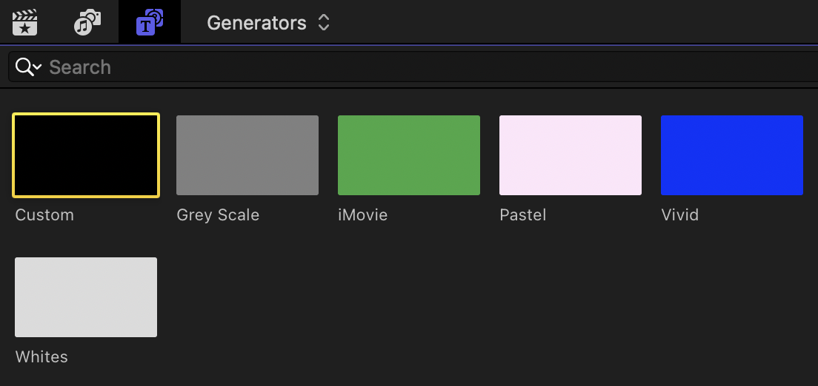Open the Libraries sidebar clapperboard icon
Image resolution: width=818 pixels, height=386 pixels.
point(25,22)
